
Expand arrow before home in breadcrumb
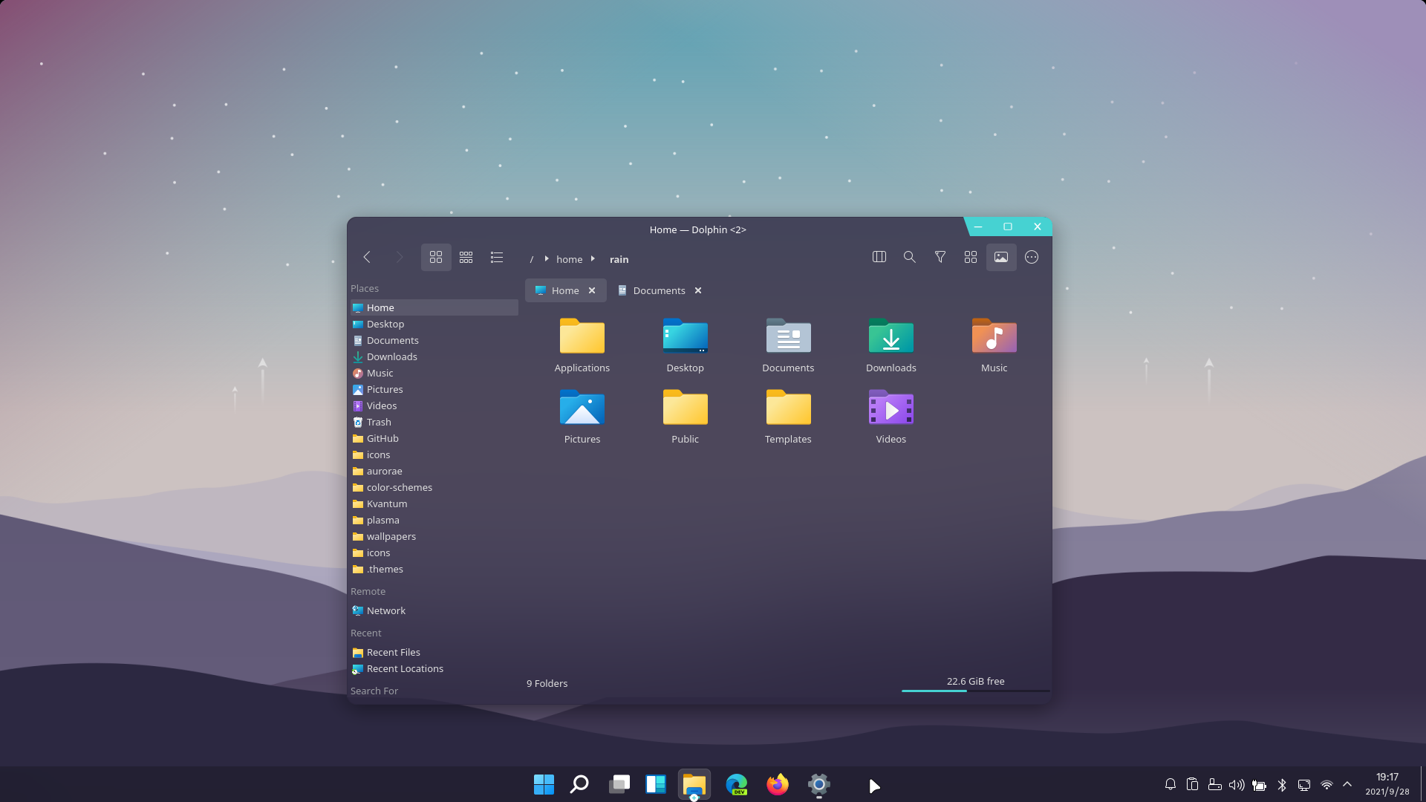click(547, 259)
